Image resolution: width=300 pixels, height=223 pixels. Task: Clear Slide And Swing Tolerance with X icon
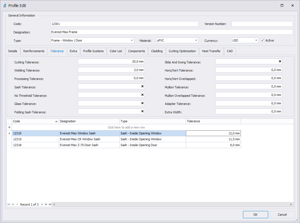tap(280, 61)
